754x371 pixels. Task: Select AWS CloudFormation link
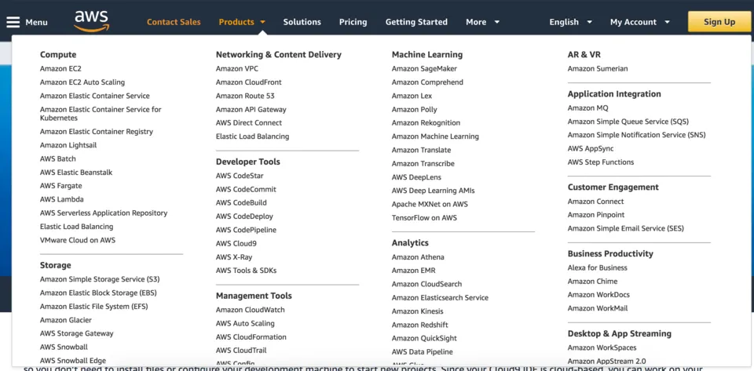tap(251, 337)
